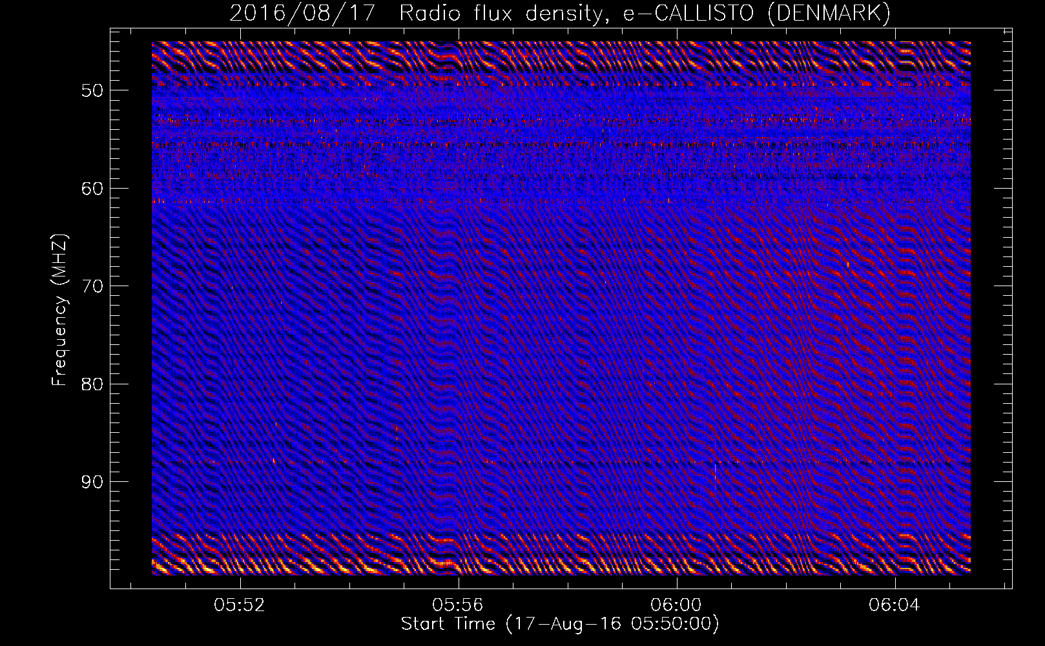1045x646 pixels.
Task: Click the 60 frequency tick label
Action: pyautogui.click(x=92, y=189)
